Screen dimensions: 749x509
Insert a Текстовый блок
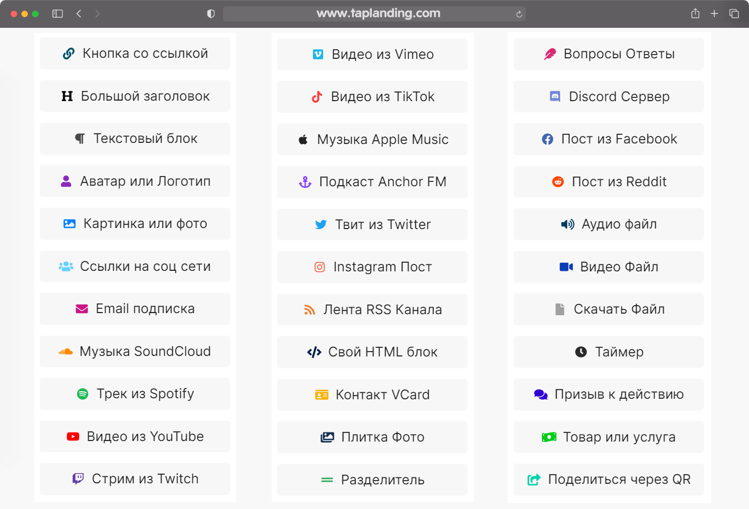click(135, 139)
